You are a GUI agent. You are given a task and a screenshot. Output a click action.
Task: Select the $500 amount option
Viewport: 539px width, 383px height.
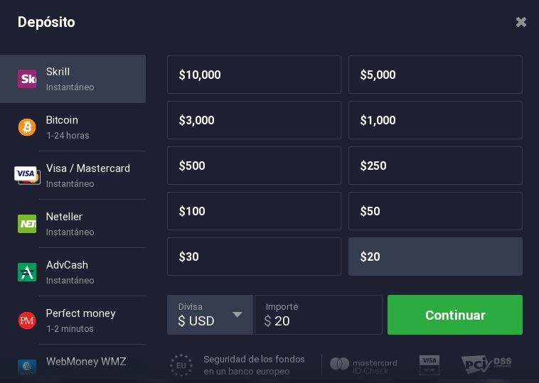254,166
